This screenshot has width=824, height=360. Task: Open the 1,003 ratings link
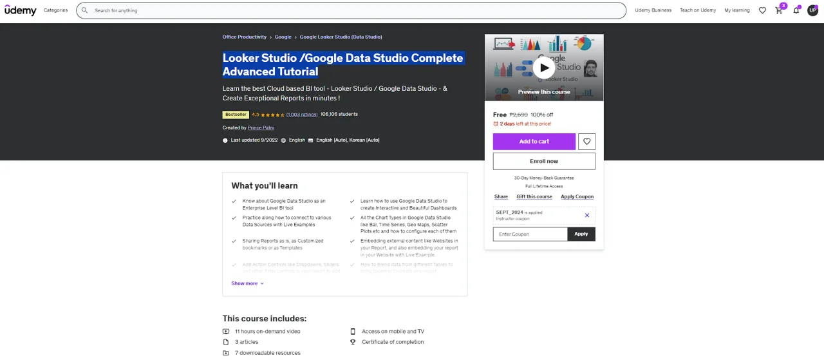302,115
